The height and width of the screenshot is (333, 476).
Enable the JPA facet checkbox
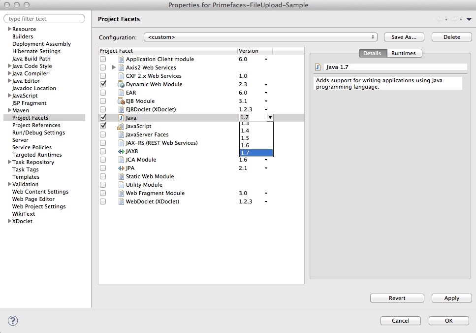[103, 167]
